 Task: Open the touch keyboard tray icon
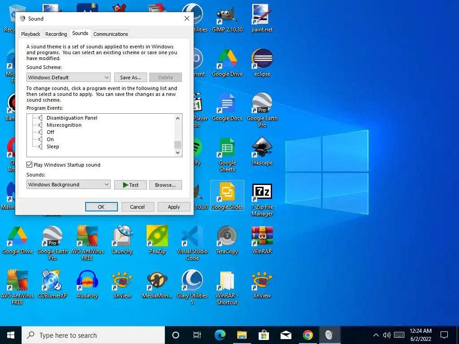[399, 335]
